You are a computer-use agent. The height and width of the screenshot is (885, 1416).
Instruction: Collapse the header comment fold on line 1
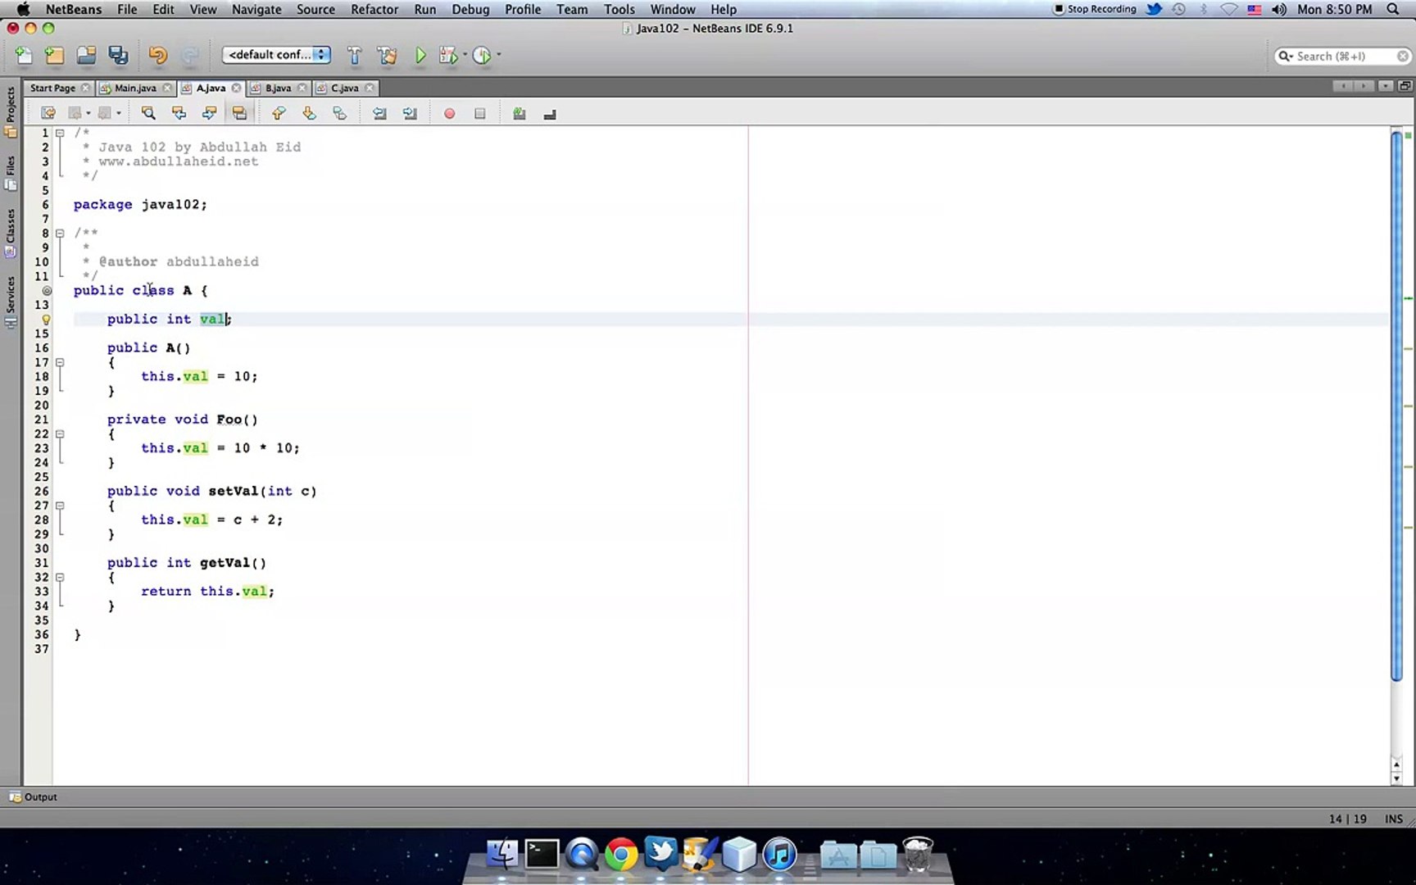[60, 133]
